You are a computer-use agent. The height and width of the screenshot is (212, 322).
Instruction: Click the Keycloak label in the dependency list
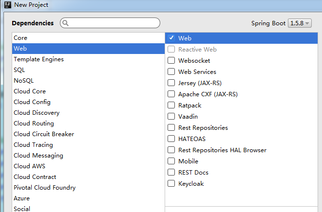coord(191,184)
